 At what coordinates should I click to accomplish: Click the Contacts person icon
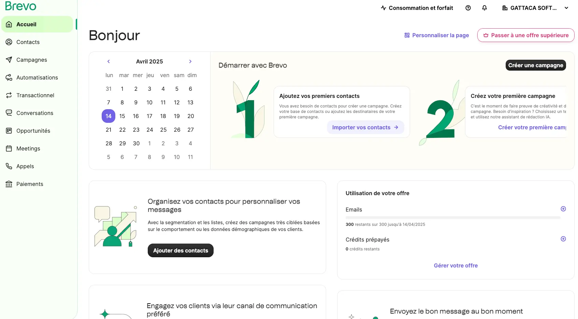9,42
